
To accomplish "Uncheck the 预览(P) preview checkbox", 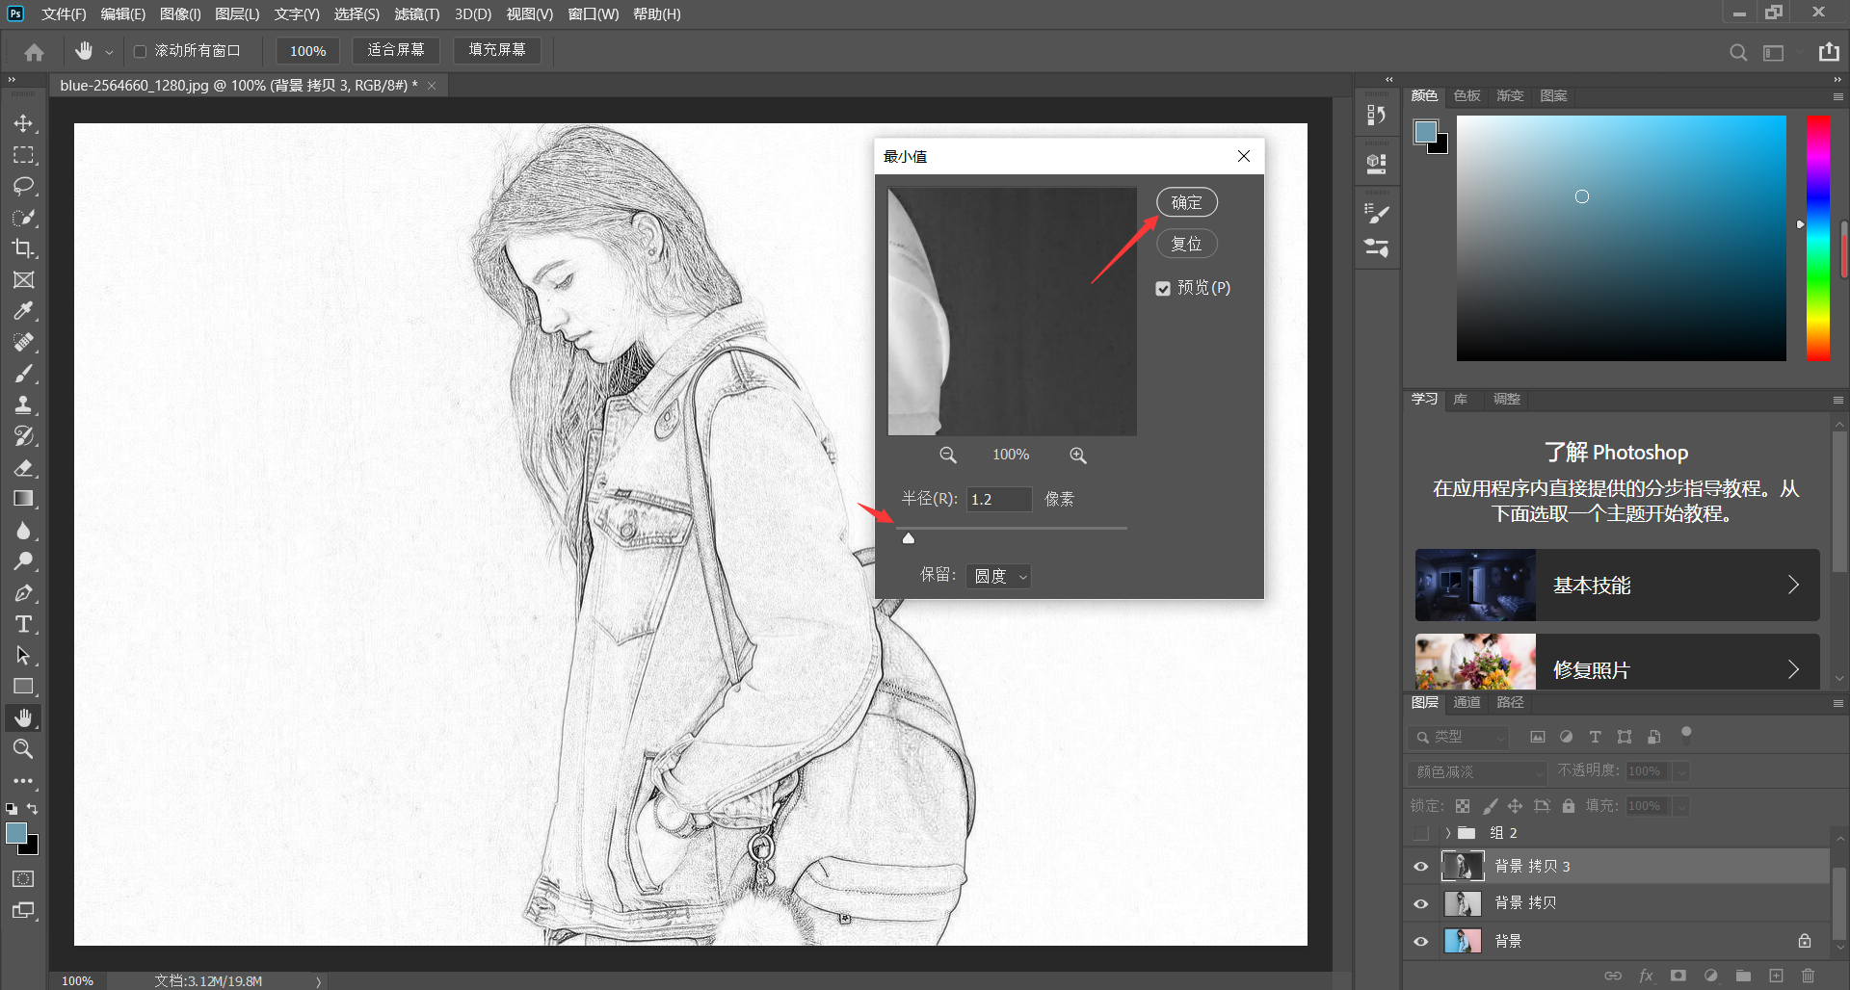I will [x=1163, y=289].
